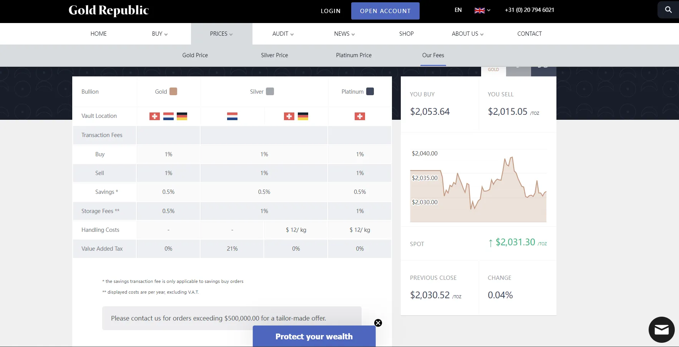Click the displayed costs per year footnote
This screenshot has width=679, height=347.
(x=151, y=292)
